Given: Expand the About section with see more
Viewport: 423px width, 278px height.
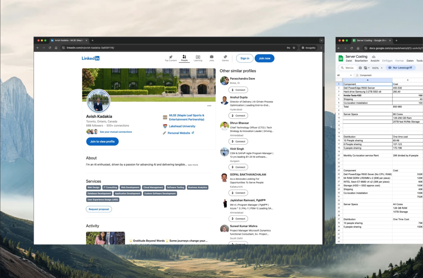Looking at the screenshot, I should (193, 165).
